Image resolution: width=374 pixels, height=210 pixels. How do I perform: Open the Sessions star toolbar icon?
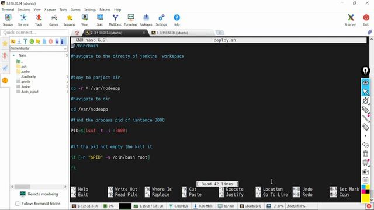(69, 20)
